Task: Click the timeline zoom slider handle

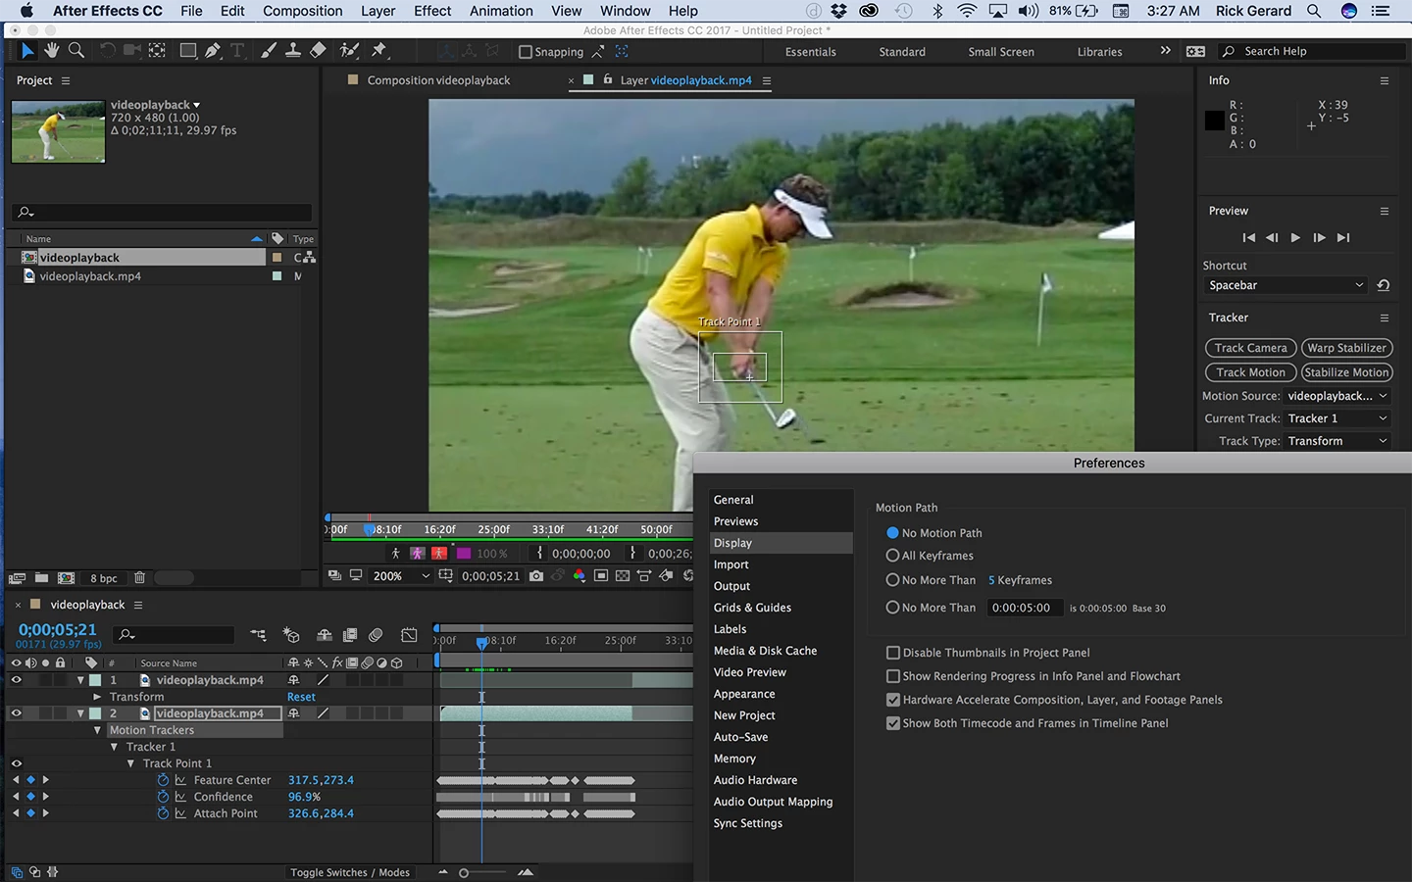Action: point(464,872)
